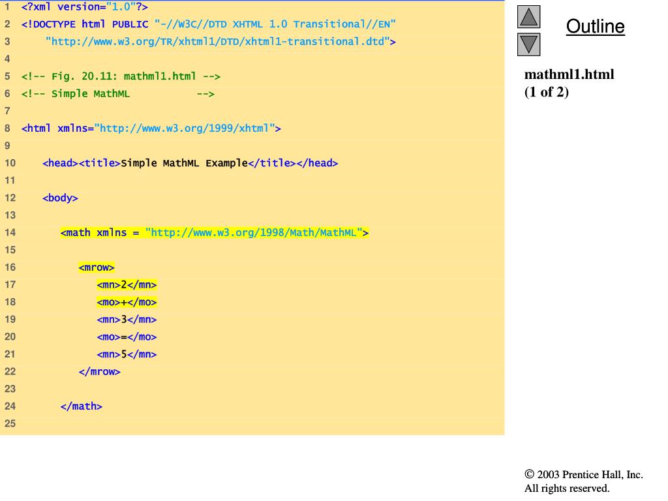Open the Outline link
The height and width of the screenshot is (501, 668).
tap(595, 26)
